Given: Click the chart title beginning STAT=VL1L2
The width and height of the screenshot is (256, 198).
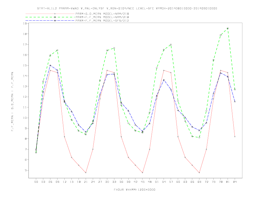Looking at the screenshot, I should 127,8.
